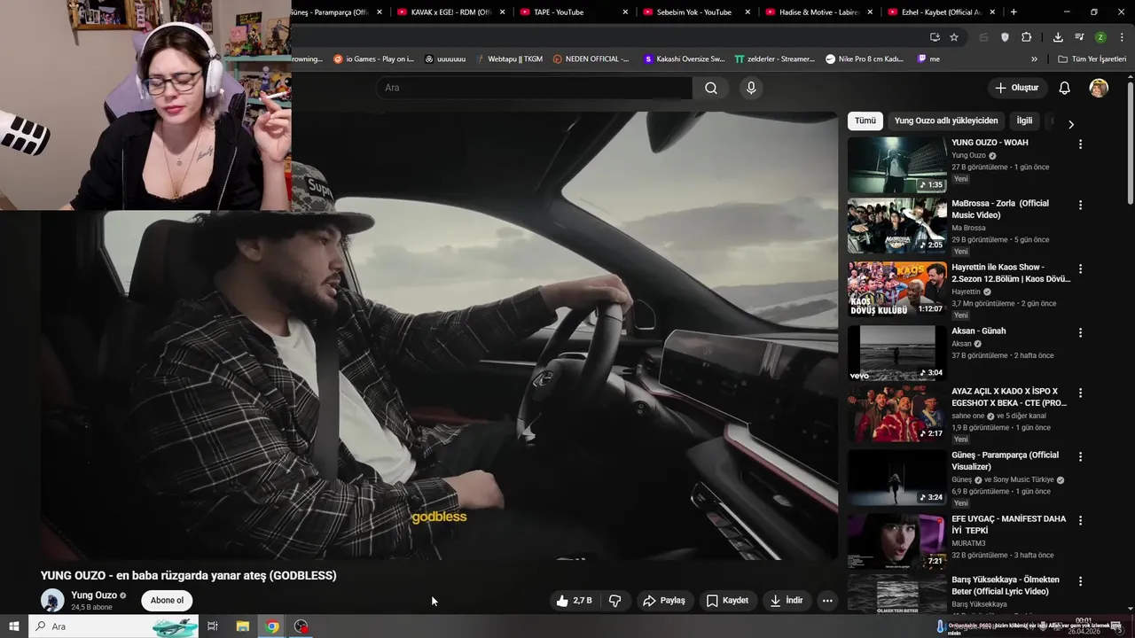Click the İndir download button

[x=787, y=601]
